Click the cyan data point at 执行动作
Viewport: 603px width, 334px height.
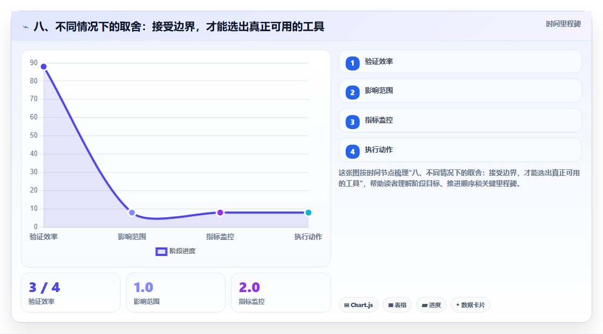click(x=308, y=212)
